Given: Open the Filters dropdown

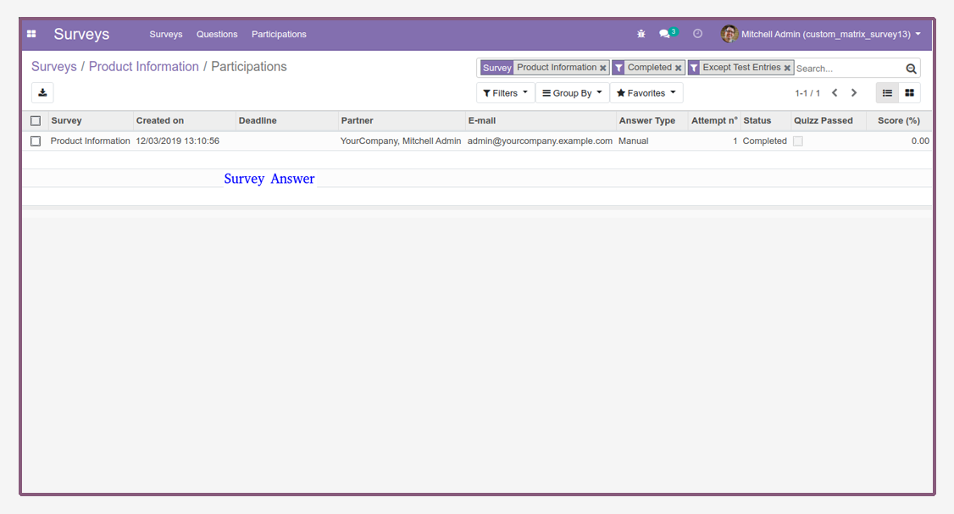Looking at the screenshot, I should coord(505,93).
